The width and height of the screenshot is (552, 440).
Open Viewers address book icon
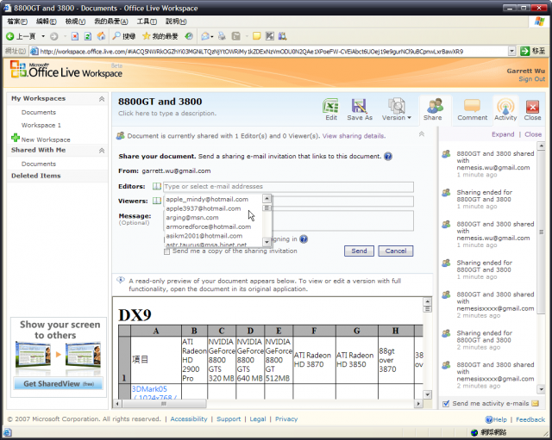[x=157, y=201]
